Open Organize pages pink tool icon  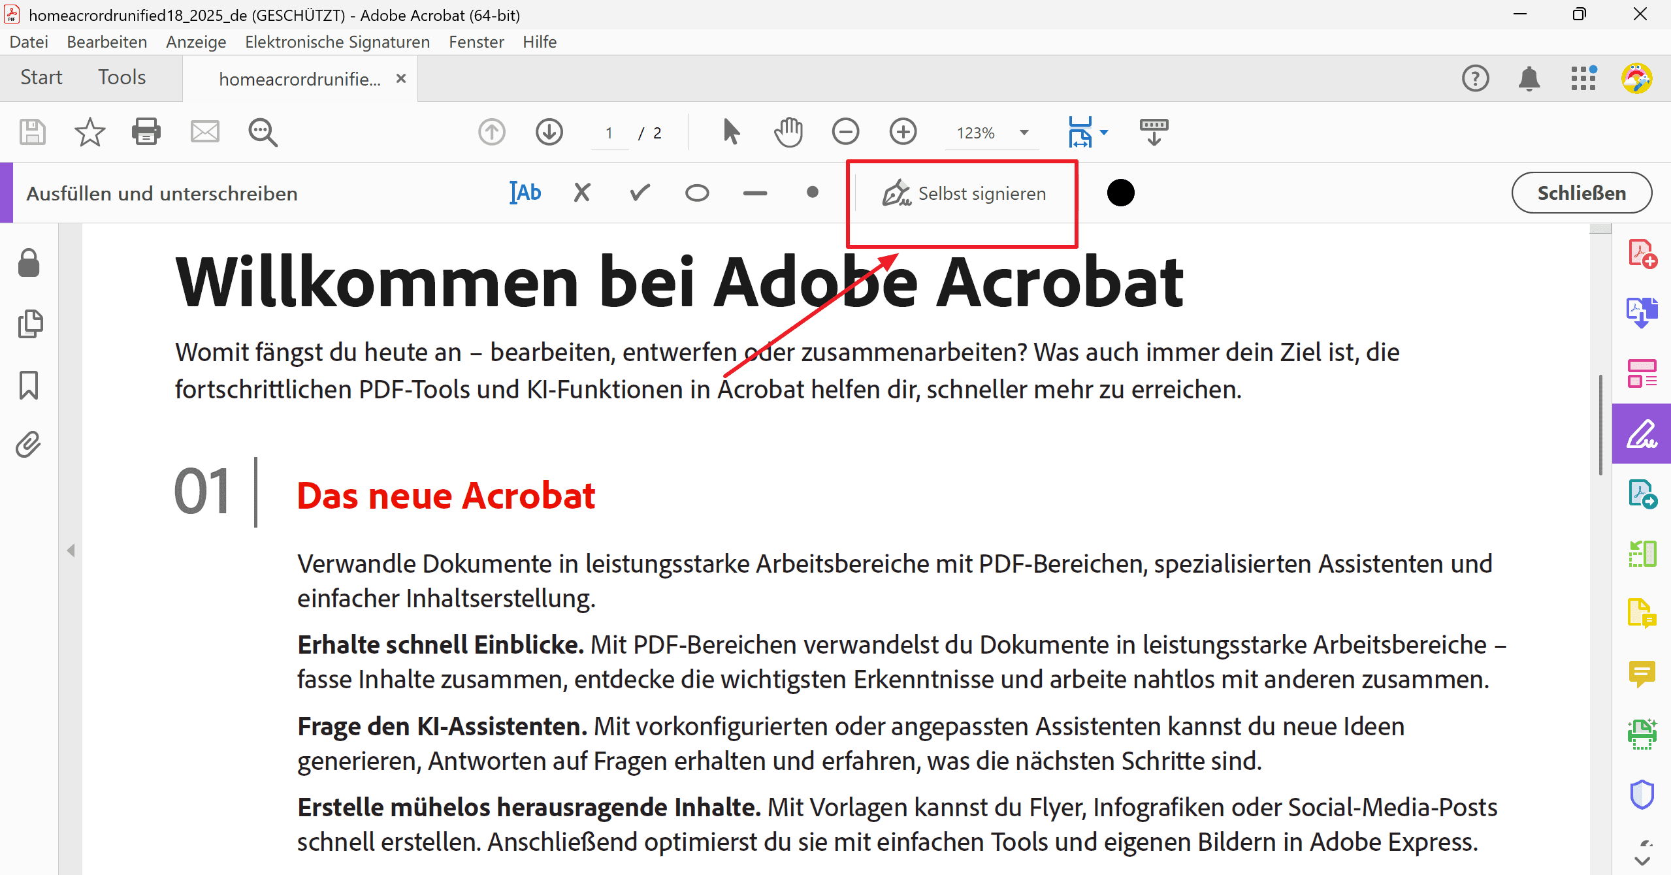[1642, 374]
